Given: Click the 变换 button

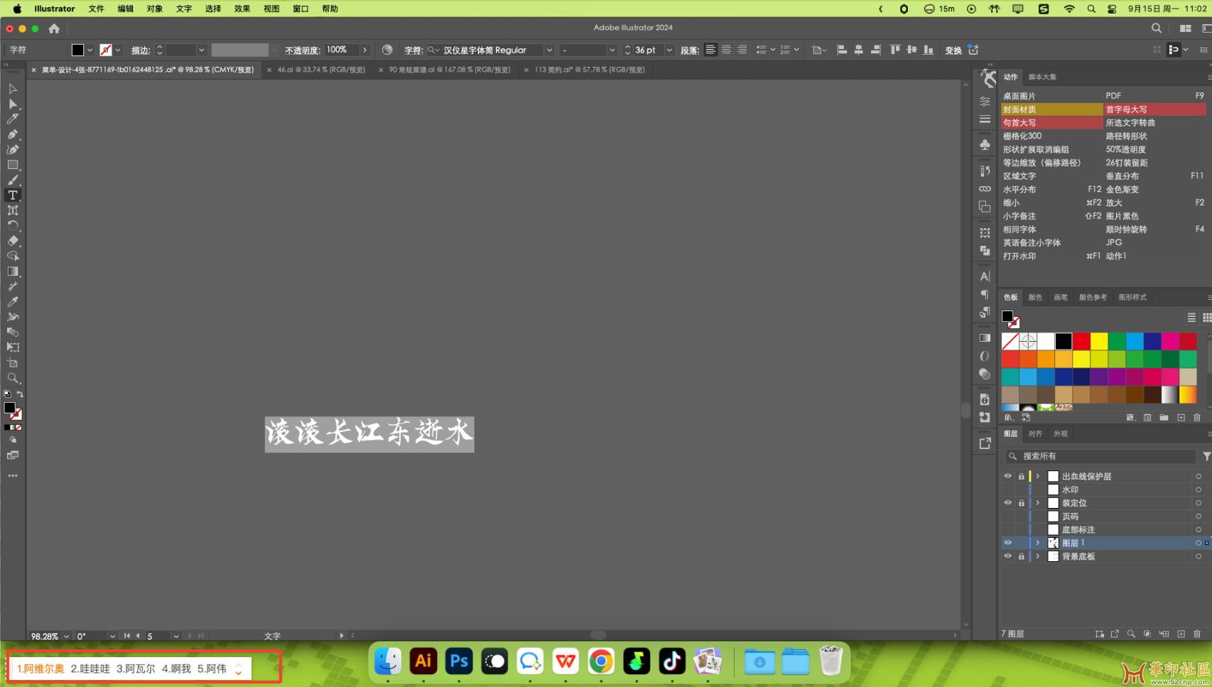Looking at the screenshot, I should [x=953, y=50].
